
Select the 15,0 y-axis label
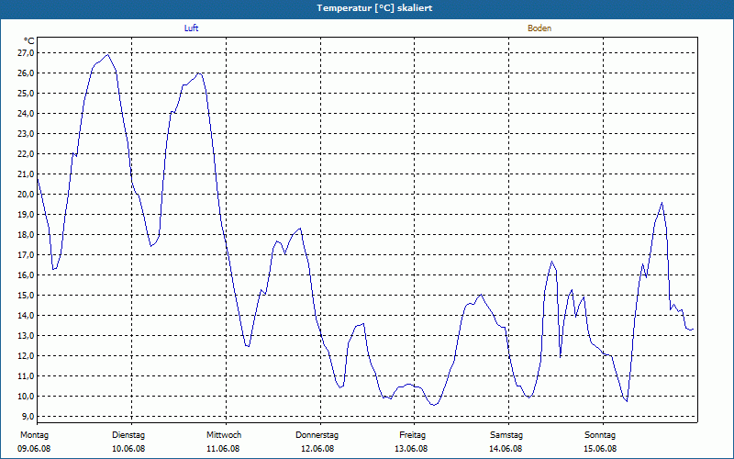click(27, 295)
